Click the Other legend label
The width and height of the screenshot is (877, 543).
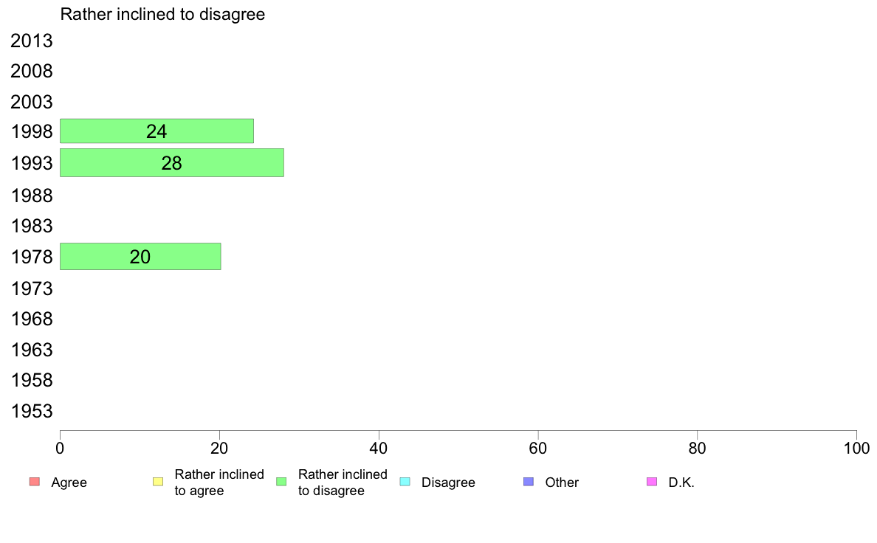pos(562,483)
